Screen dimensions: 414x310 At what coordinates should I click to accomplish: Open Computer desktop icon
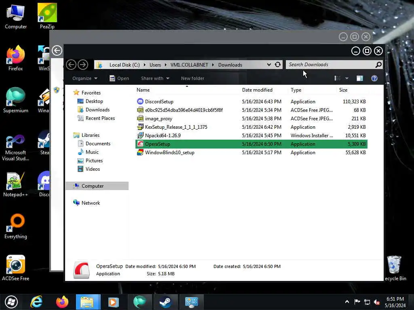click(16, 16)
